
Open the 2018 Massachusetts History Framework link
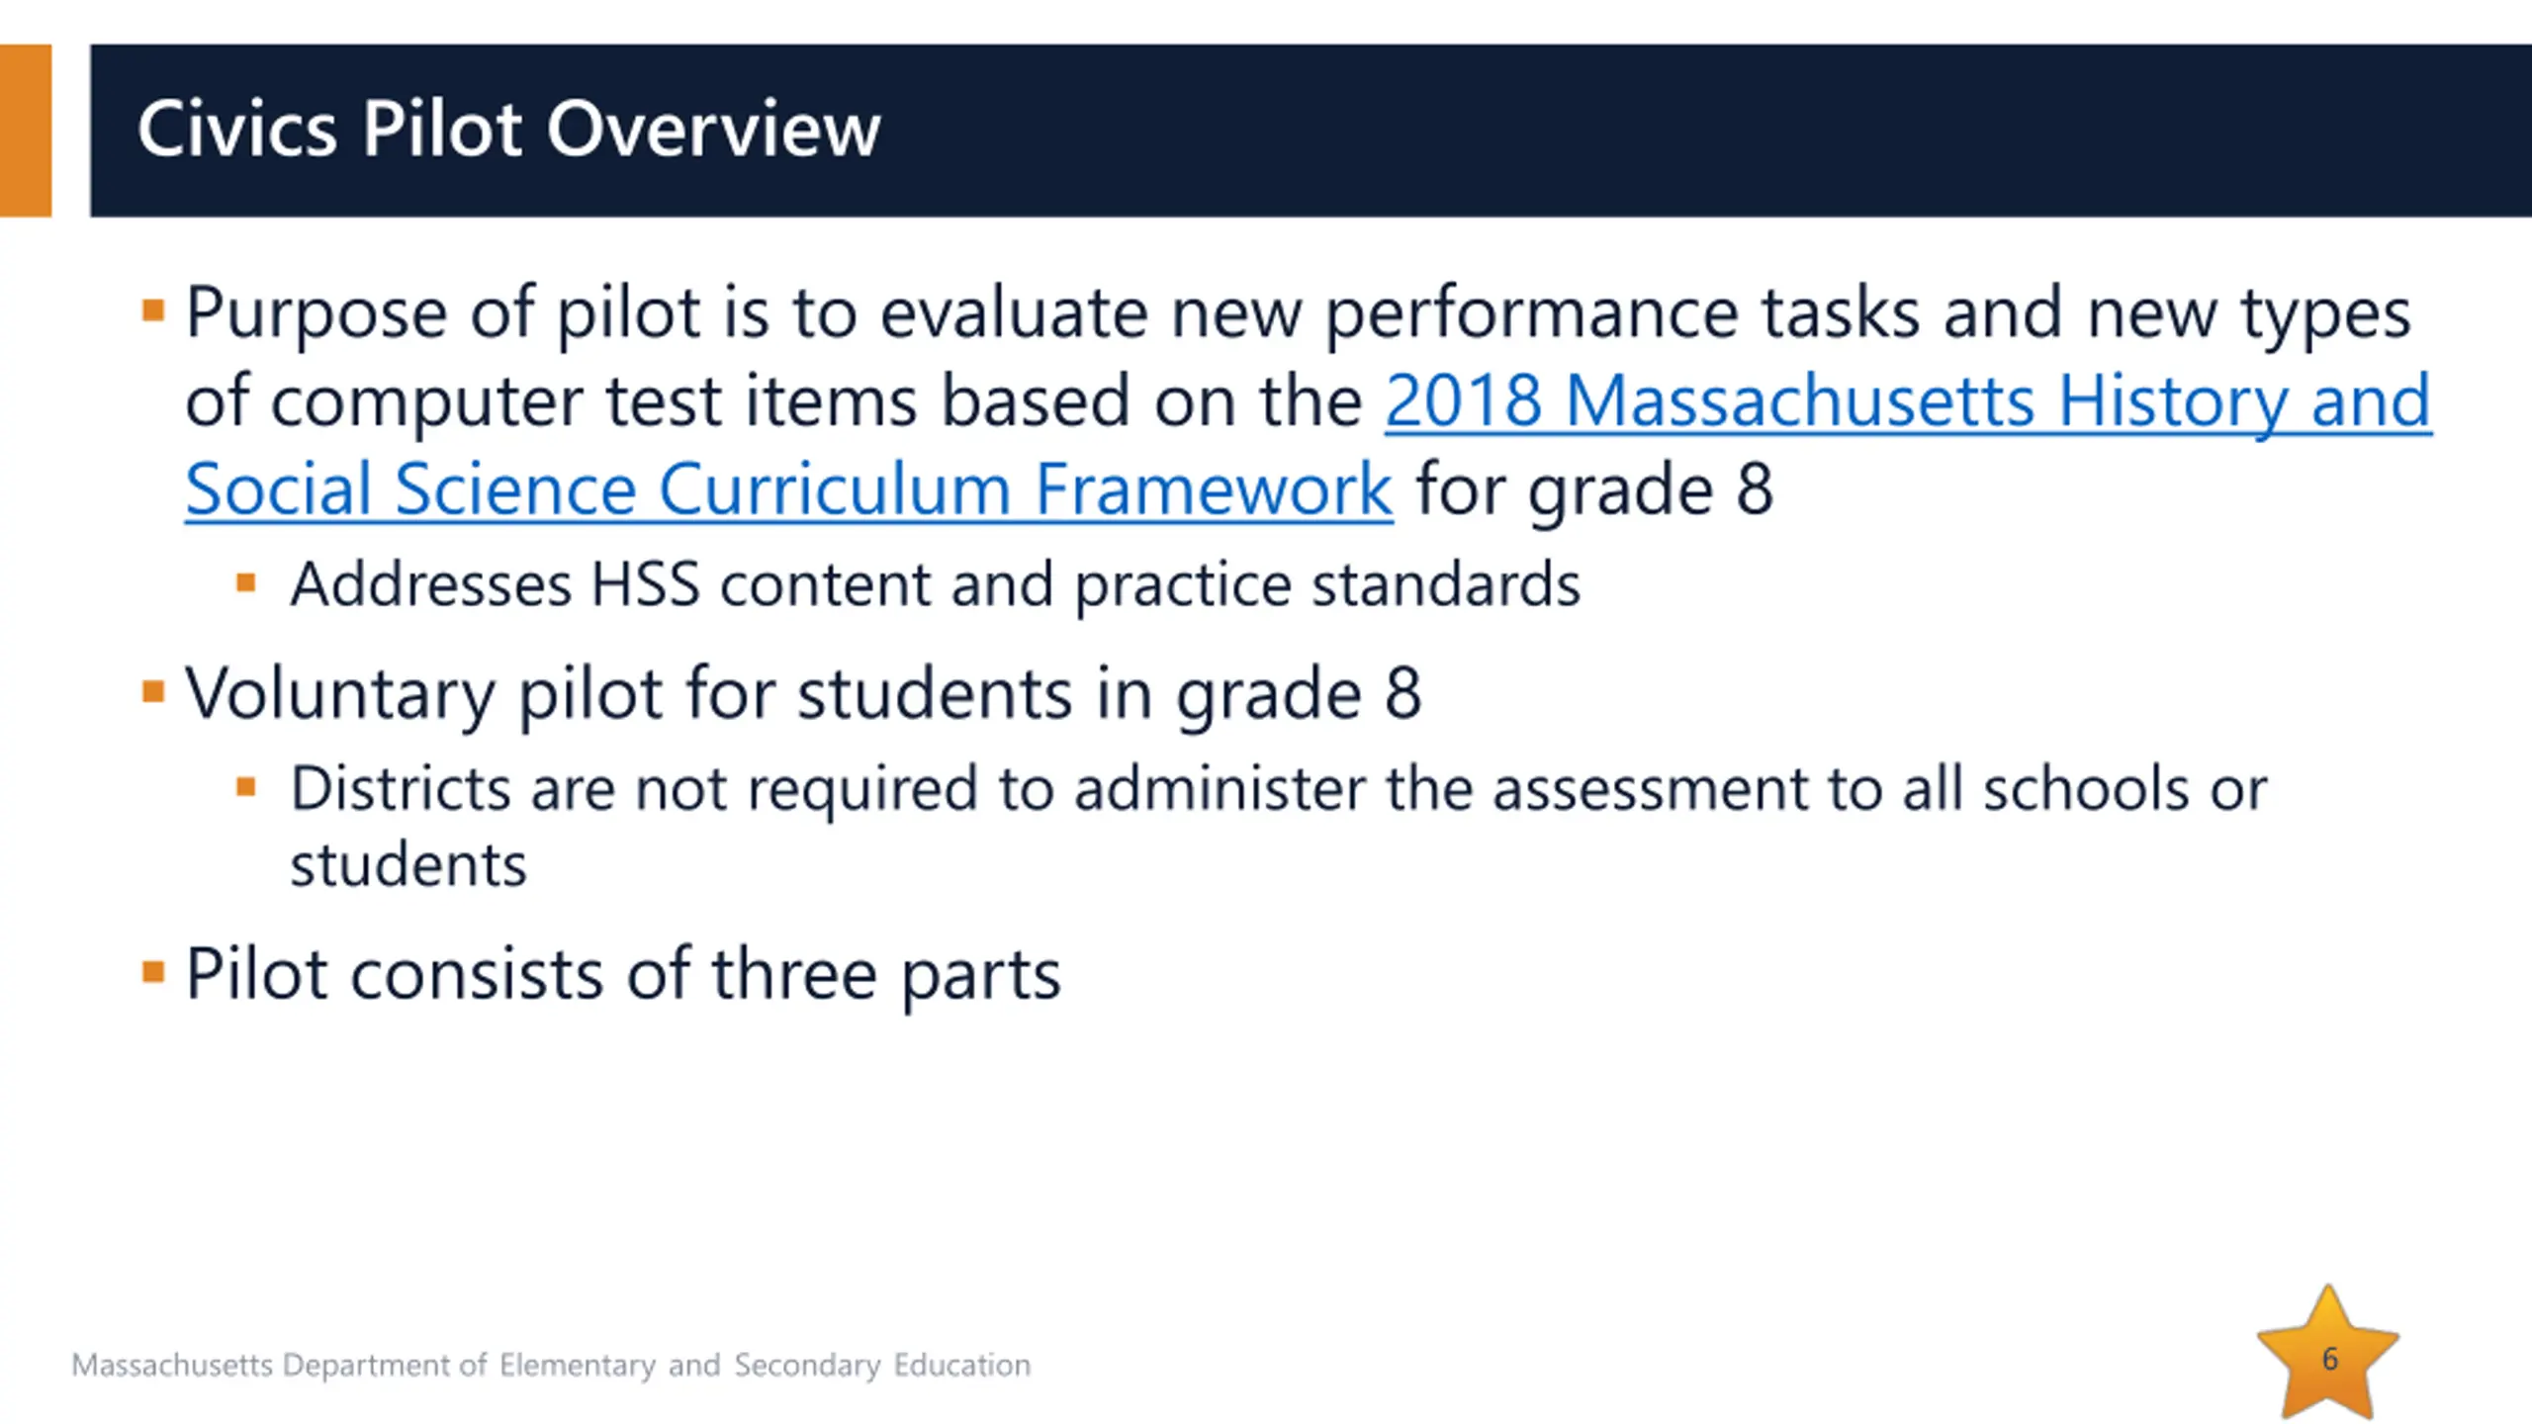pos(1907,402)
